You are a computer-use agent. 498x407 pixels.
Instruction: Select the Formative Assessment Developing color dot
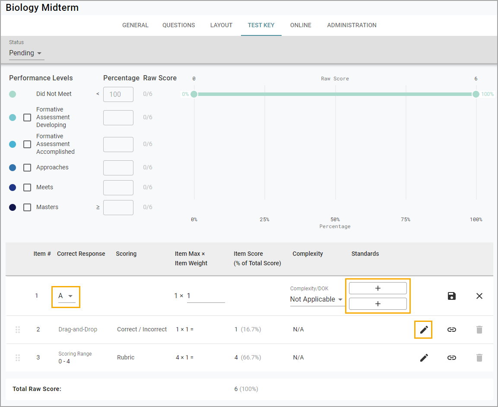tap(13, 118)
